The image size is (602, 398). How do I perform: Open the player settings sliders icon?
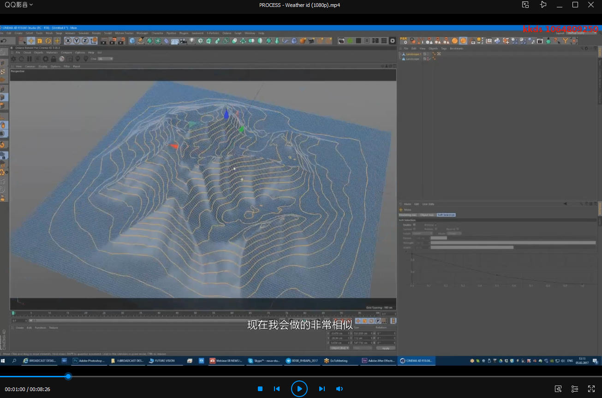(575, 389)
